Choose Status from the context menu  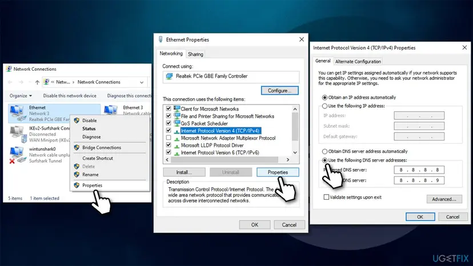coord(89,128)
